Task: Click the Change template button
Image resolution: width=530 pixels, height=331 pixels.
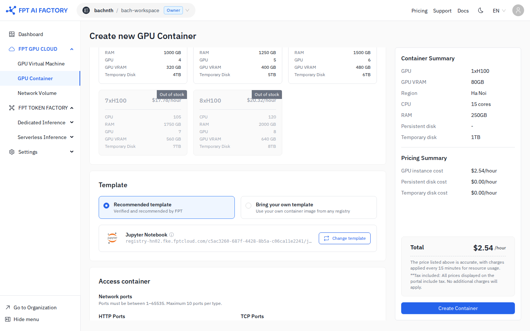Action: pyautogui.click(x=344, y=238)
